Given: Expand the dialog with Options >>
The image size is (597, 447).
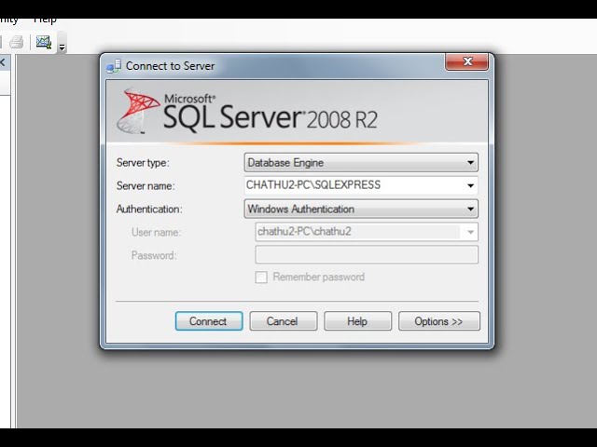Looking at the screenshot, I should [439, 321].
